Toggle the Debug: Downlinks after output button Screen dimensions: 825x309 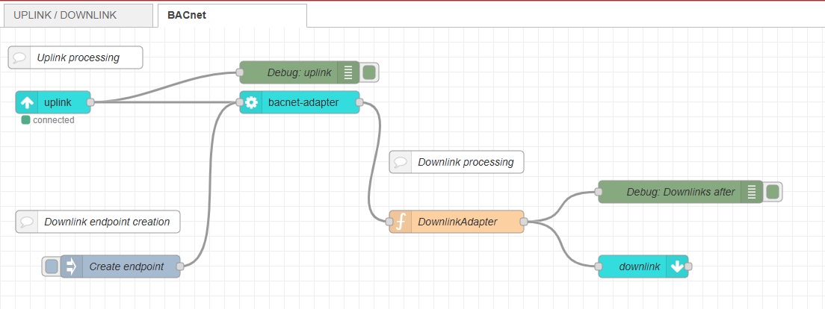773,192
